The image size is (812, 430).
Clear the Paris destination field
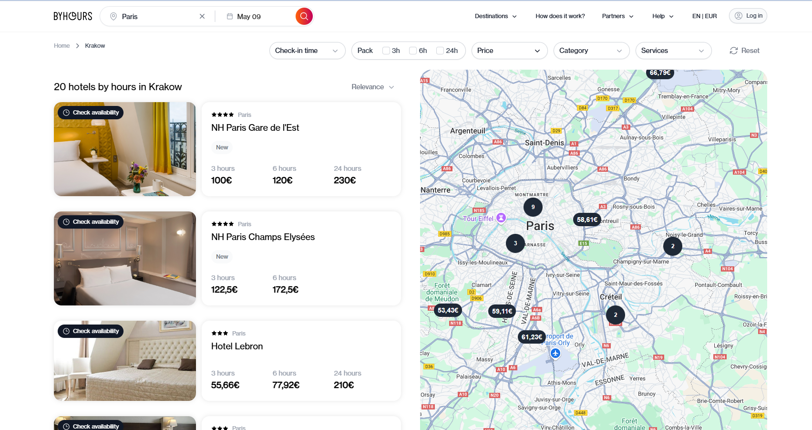pos(202,16)
